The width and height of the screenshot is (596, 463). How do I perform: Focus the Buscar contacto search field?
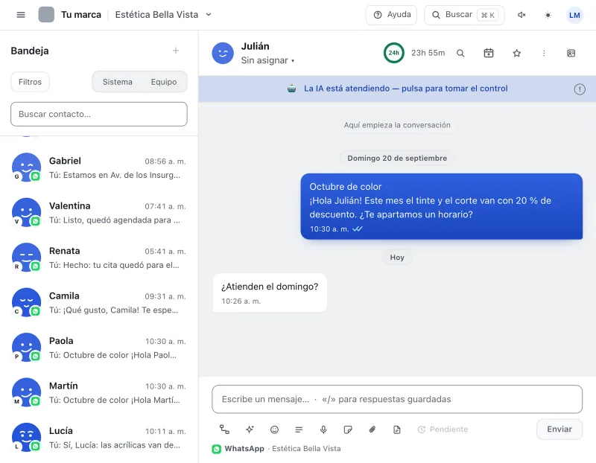click(x=99, y=114)
